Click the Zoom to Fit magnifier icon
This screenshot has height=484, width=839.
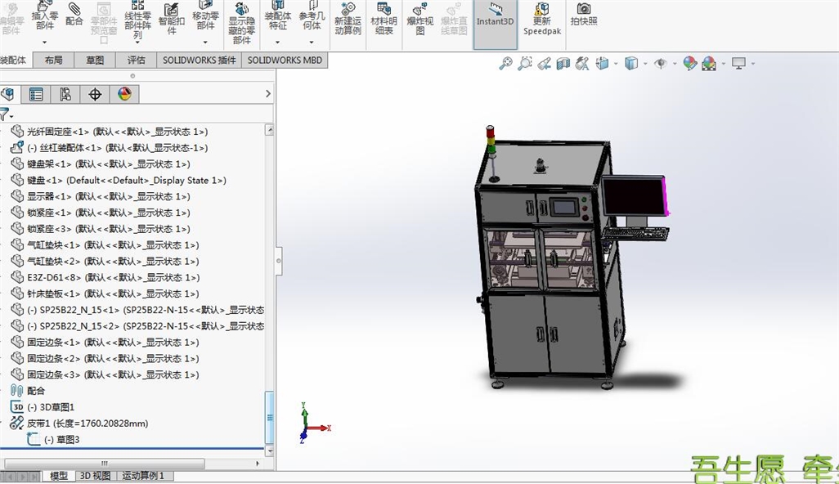point(505,64)
